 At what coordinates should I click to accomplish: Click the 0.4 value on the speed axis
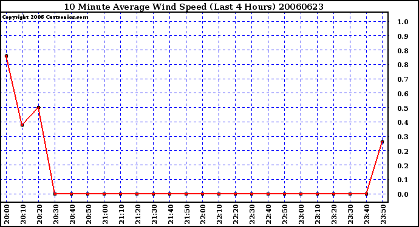403,122
